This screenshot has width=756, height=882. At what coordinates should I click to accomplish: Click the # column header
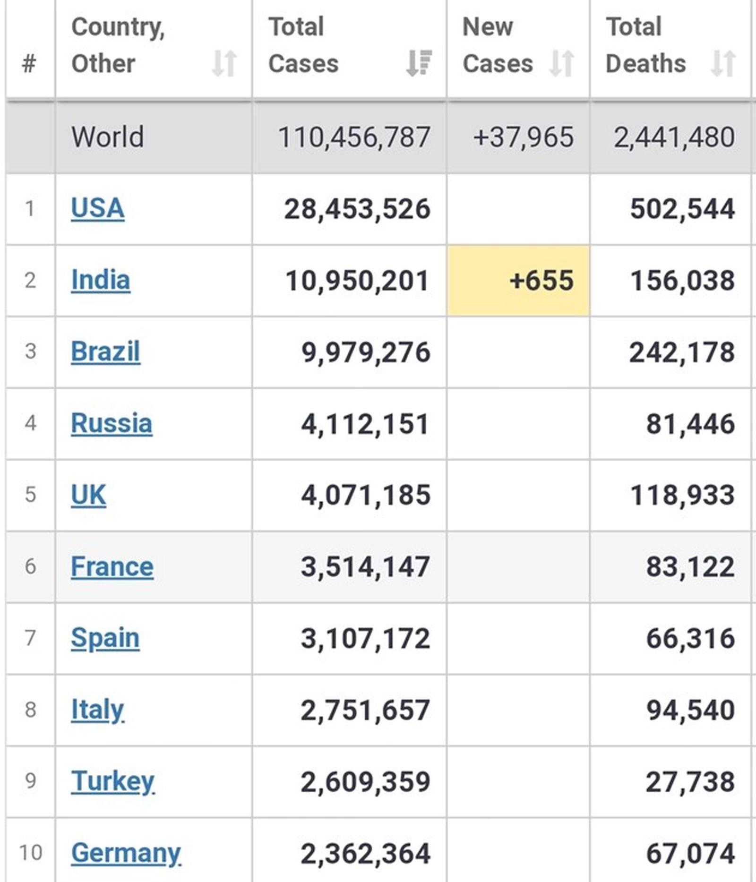pos(29,63)
